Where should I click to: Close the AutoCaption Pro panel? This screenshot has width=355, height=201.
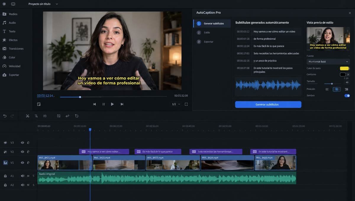tap(350, 13)
